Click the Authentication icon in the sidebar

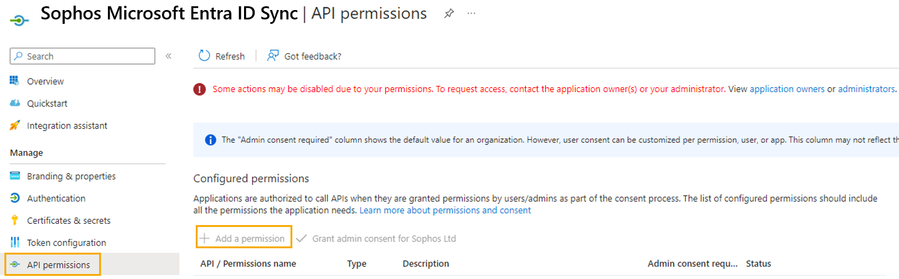[x=15, y=198]
